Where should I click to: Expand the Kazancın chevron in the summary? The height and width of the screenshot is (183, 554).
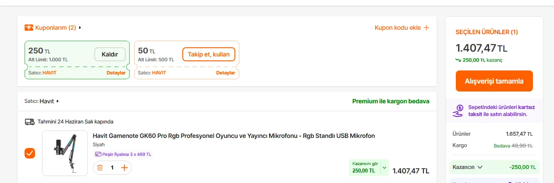coord(480,167)
